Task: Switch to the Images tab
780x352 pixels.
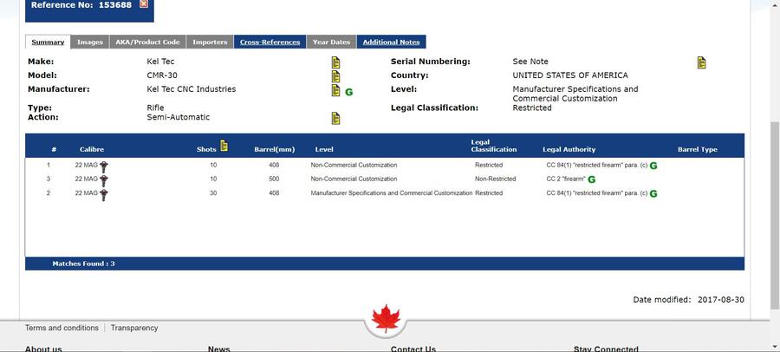Action: (90, 42)
